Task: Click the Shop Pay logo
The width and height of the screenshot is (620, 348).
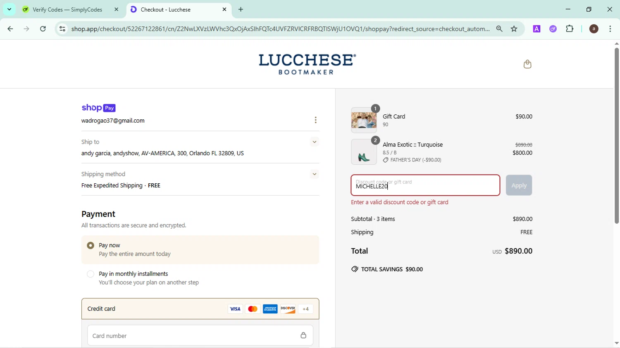Action: pos(98,108)
